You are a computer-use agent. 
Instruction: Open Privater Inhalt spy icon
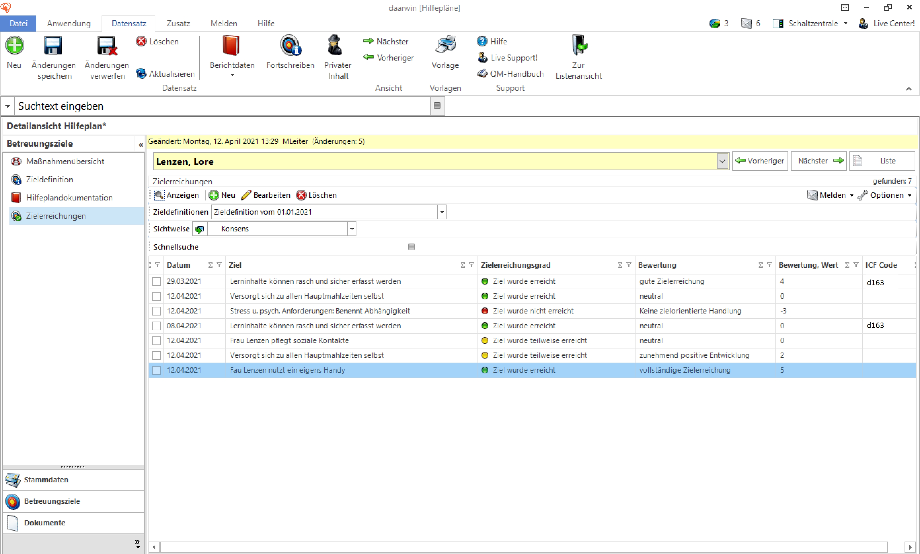click(x=335, y=45)
